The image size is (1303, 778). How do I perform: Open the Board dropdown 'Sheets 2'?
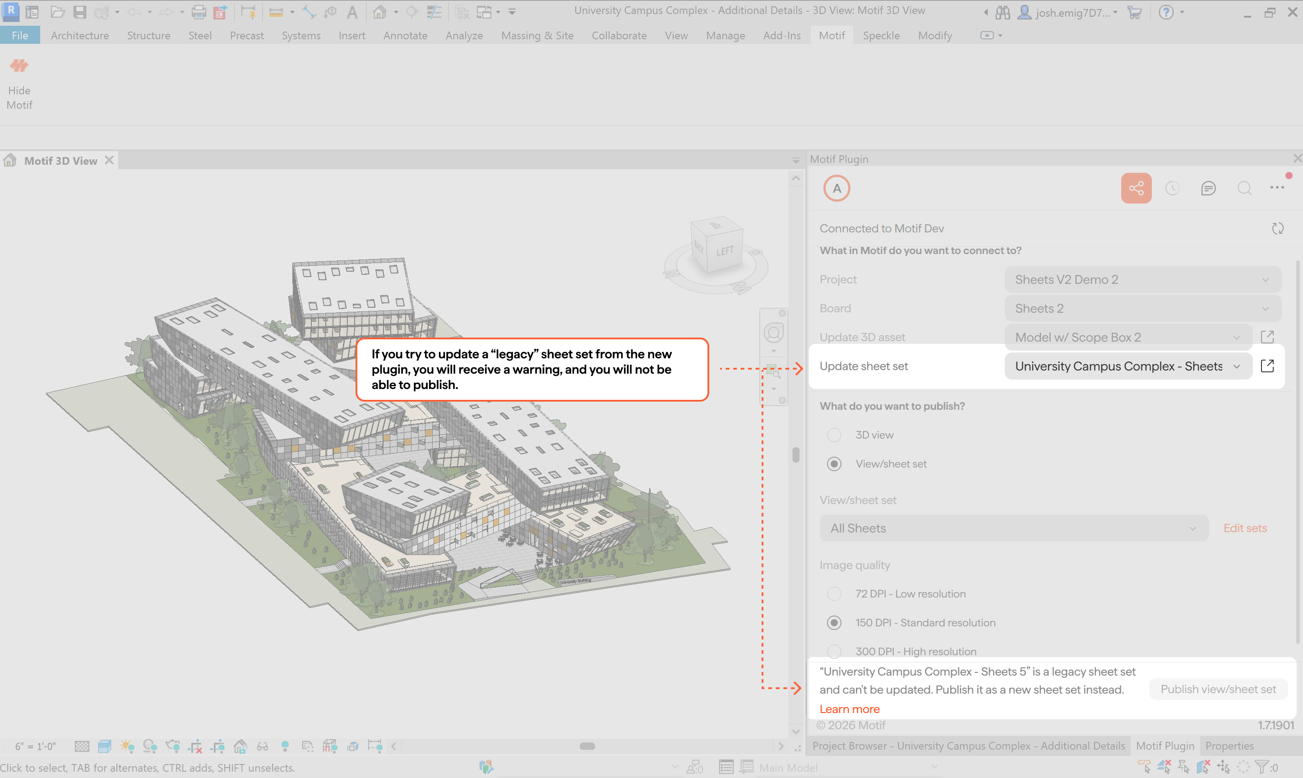tap(1142, 308)
